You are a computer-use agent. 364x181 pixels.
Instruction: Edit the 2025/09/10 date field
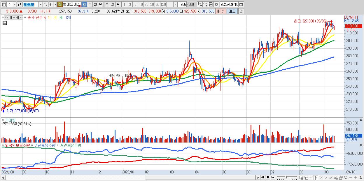tap(229, 4)
